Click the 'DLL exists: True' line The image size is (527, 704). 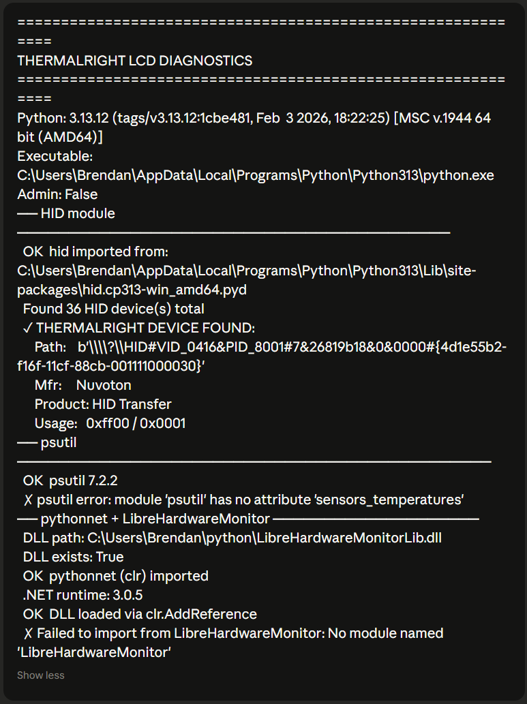pos(73,557)
